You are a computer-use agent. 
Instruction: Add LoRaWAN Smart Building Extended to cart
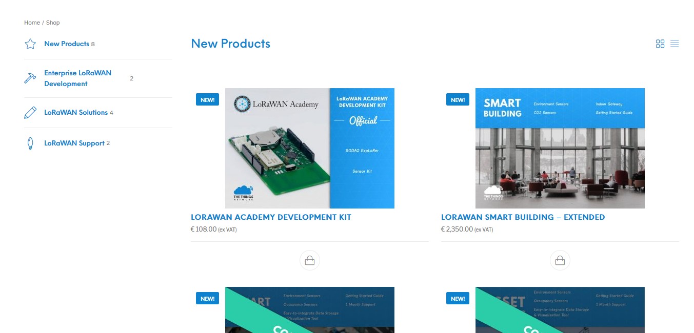pos(560,260)
